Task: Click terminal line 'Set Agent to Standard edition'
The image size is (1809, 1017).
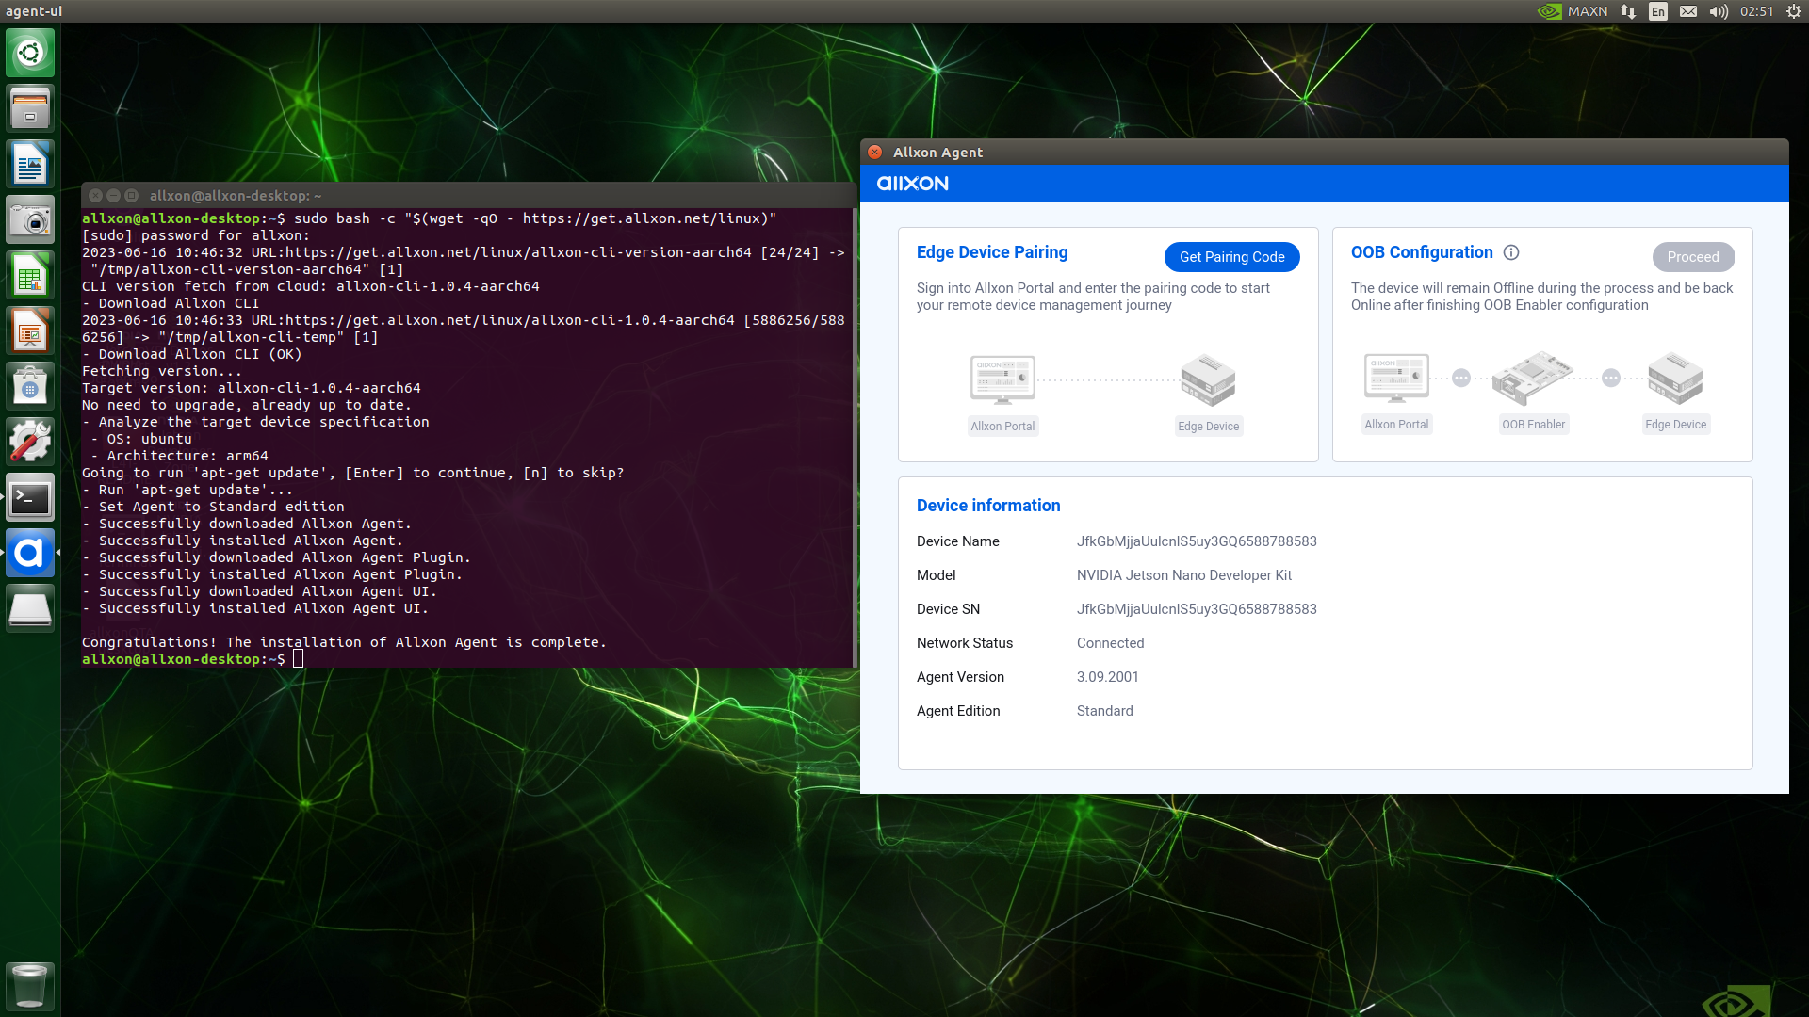Action: click(213, 507)
